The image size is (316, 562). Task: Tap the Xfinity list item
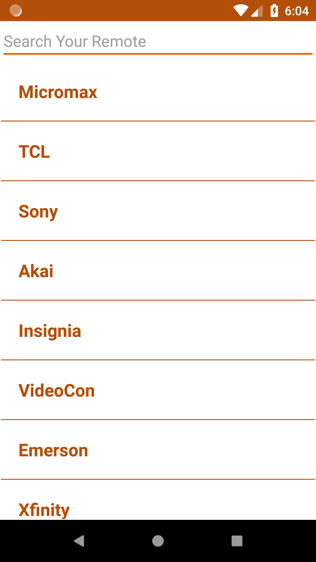[x=44, y=509]
